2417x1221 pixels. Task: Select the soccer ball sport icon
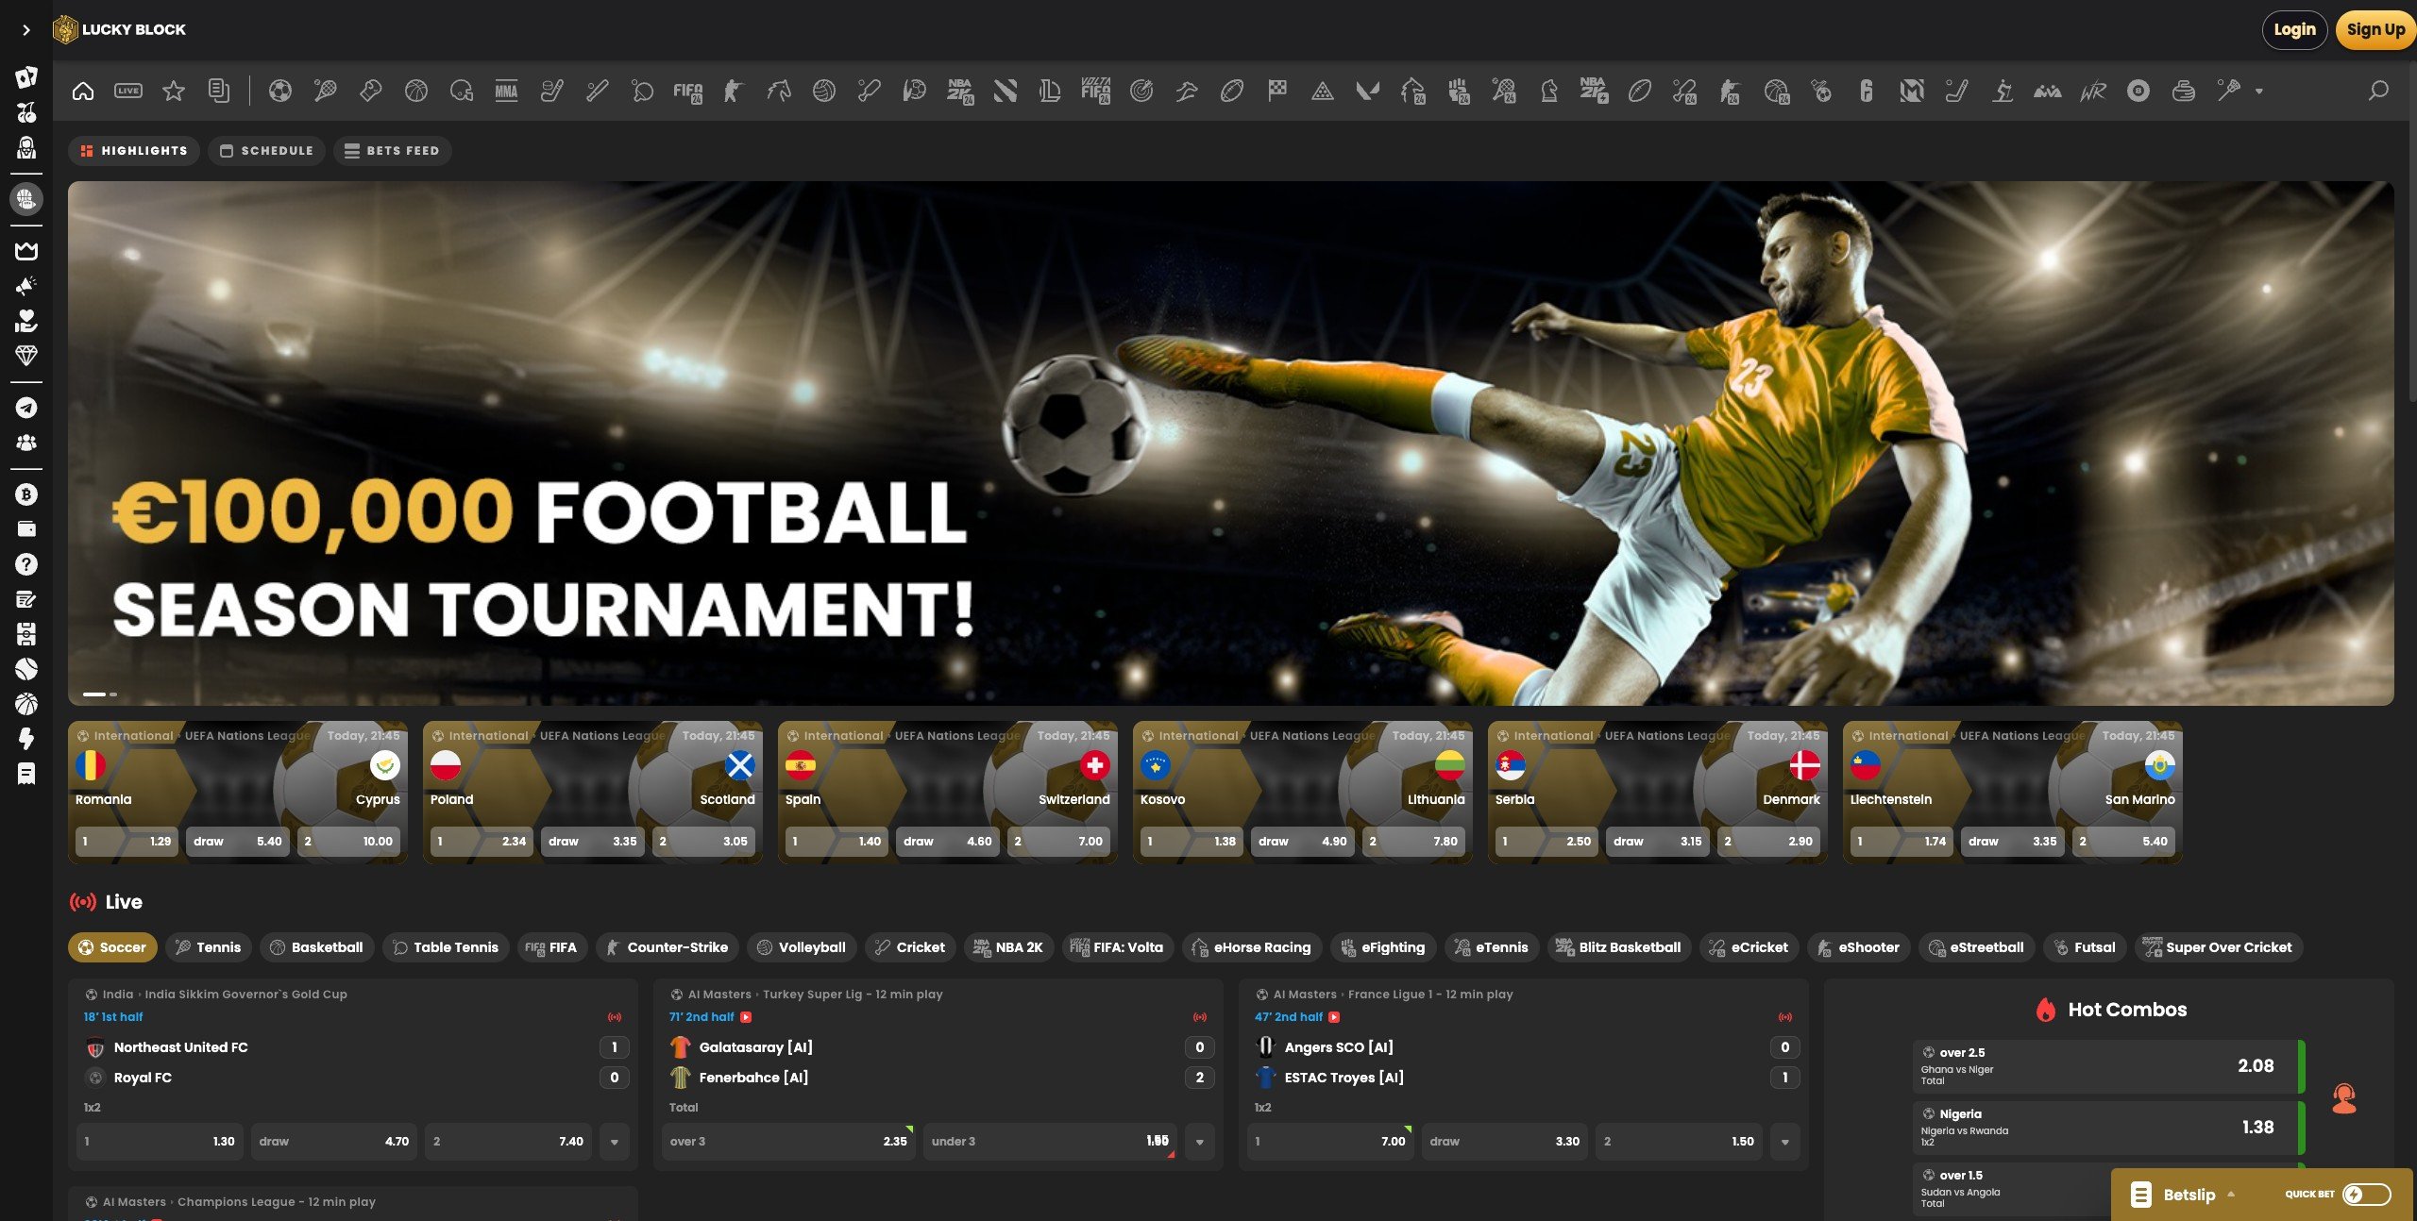pos(280,91)
